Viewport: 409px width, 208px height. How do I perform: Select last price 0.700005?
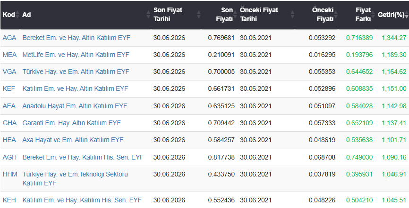click(221, 72)
